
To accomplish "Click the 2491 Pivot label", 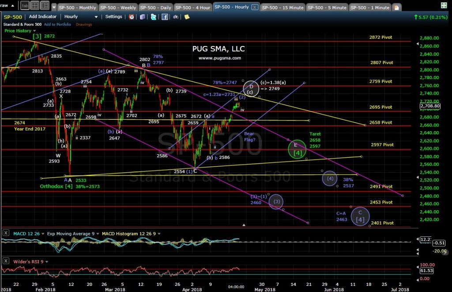I will tap(381, 186).
